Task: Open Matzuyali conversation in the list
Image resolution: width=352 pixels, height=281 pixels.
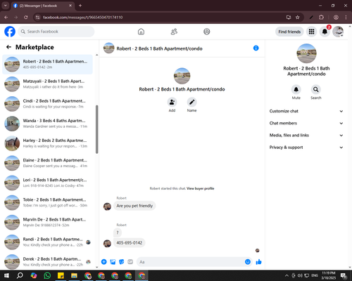Action: click(x=48, y=84)
